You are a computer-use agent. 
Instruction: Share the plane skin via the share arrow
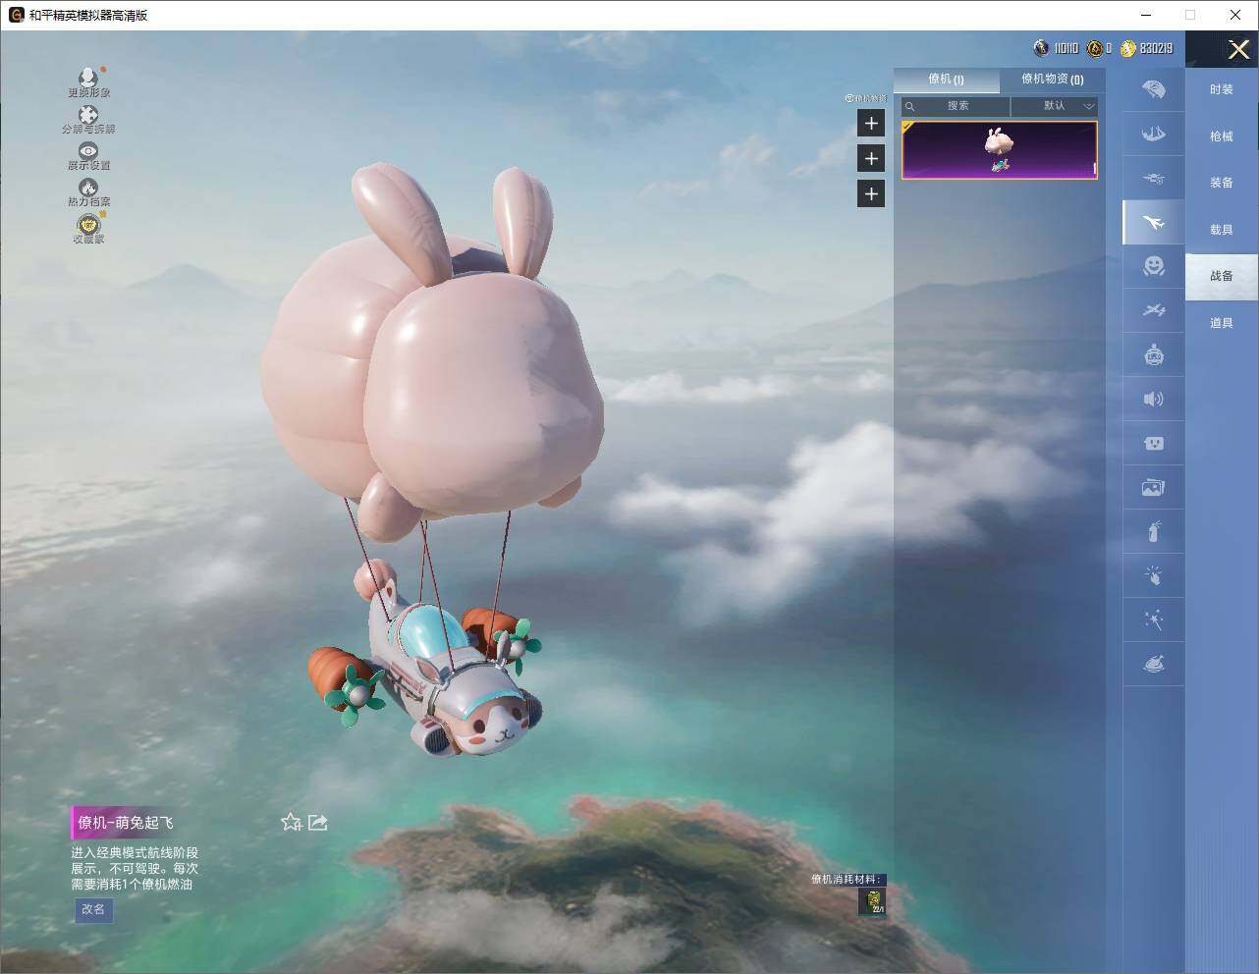[317, 822]
